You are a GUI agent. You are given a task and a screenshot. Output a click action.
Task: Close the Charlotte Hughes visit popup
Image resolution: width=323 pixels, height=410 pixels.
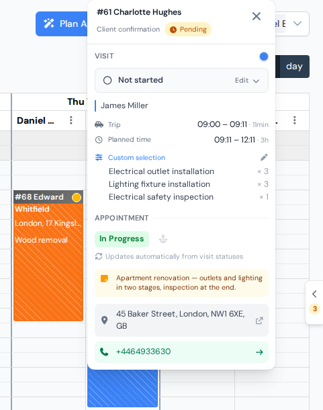point(256,16)
